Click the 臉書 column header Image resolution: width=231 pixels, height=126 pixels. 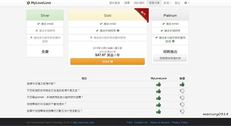[182, 79]
